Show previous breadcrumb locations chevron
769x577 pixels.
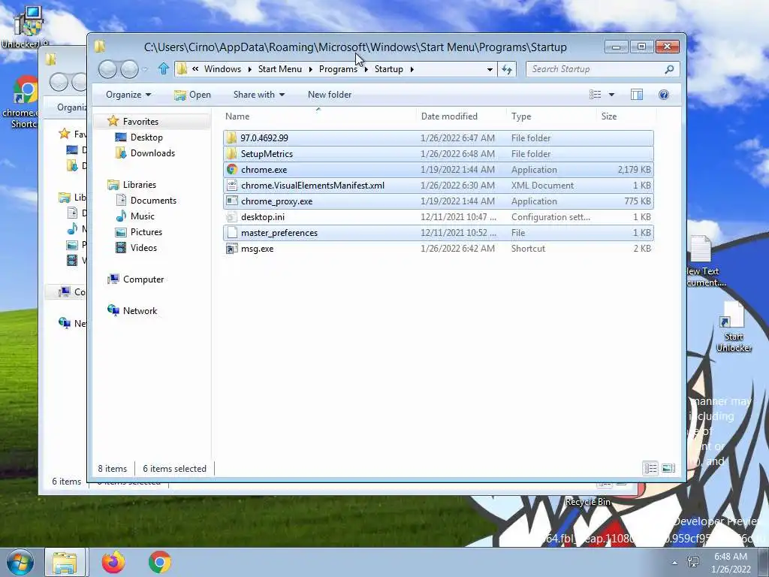coord(195,69)
